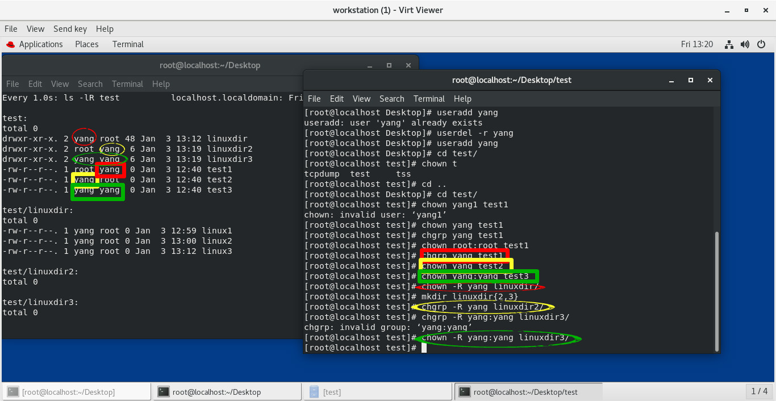The height and width of the screenshot is (401, 776).
Task: Open Help menu in Desktop/test terminal
Action: tap(462, 98)
